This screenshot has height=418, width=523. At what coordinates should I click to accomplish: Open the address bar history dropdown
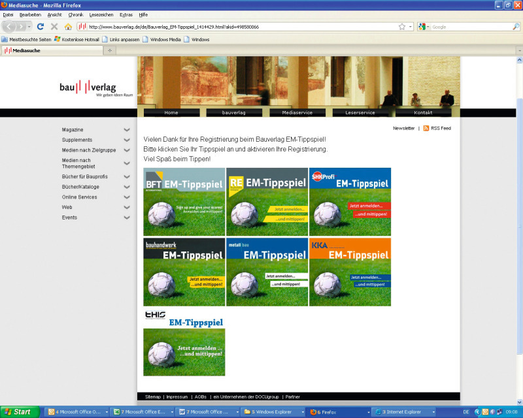point(411,27)
